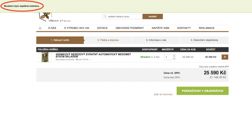
Task: Open KONTAKTY page
Action: tap(184, 28)
